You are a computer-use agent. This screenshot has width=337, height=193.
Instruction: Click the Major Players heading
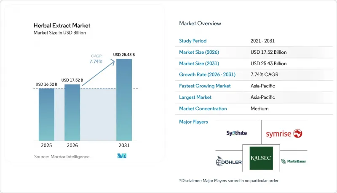click(193, 122)
